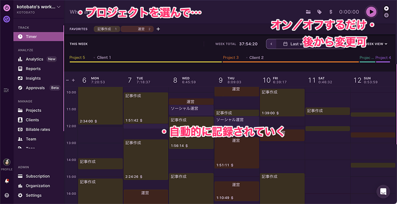Open notifications bell icon
The image size is (397, 204).
click(7, 181)
